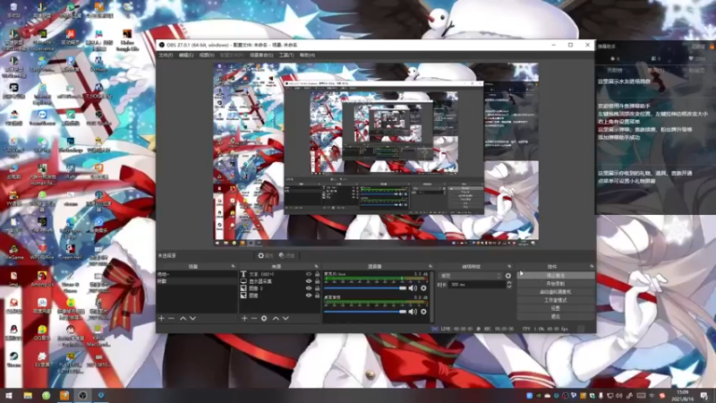Hide the last 图像 source

(309, 296)
